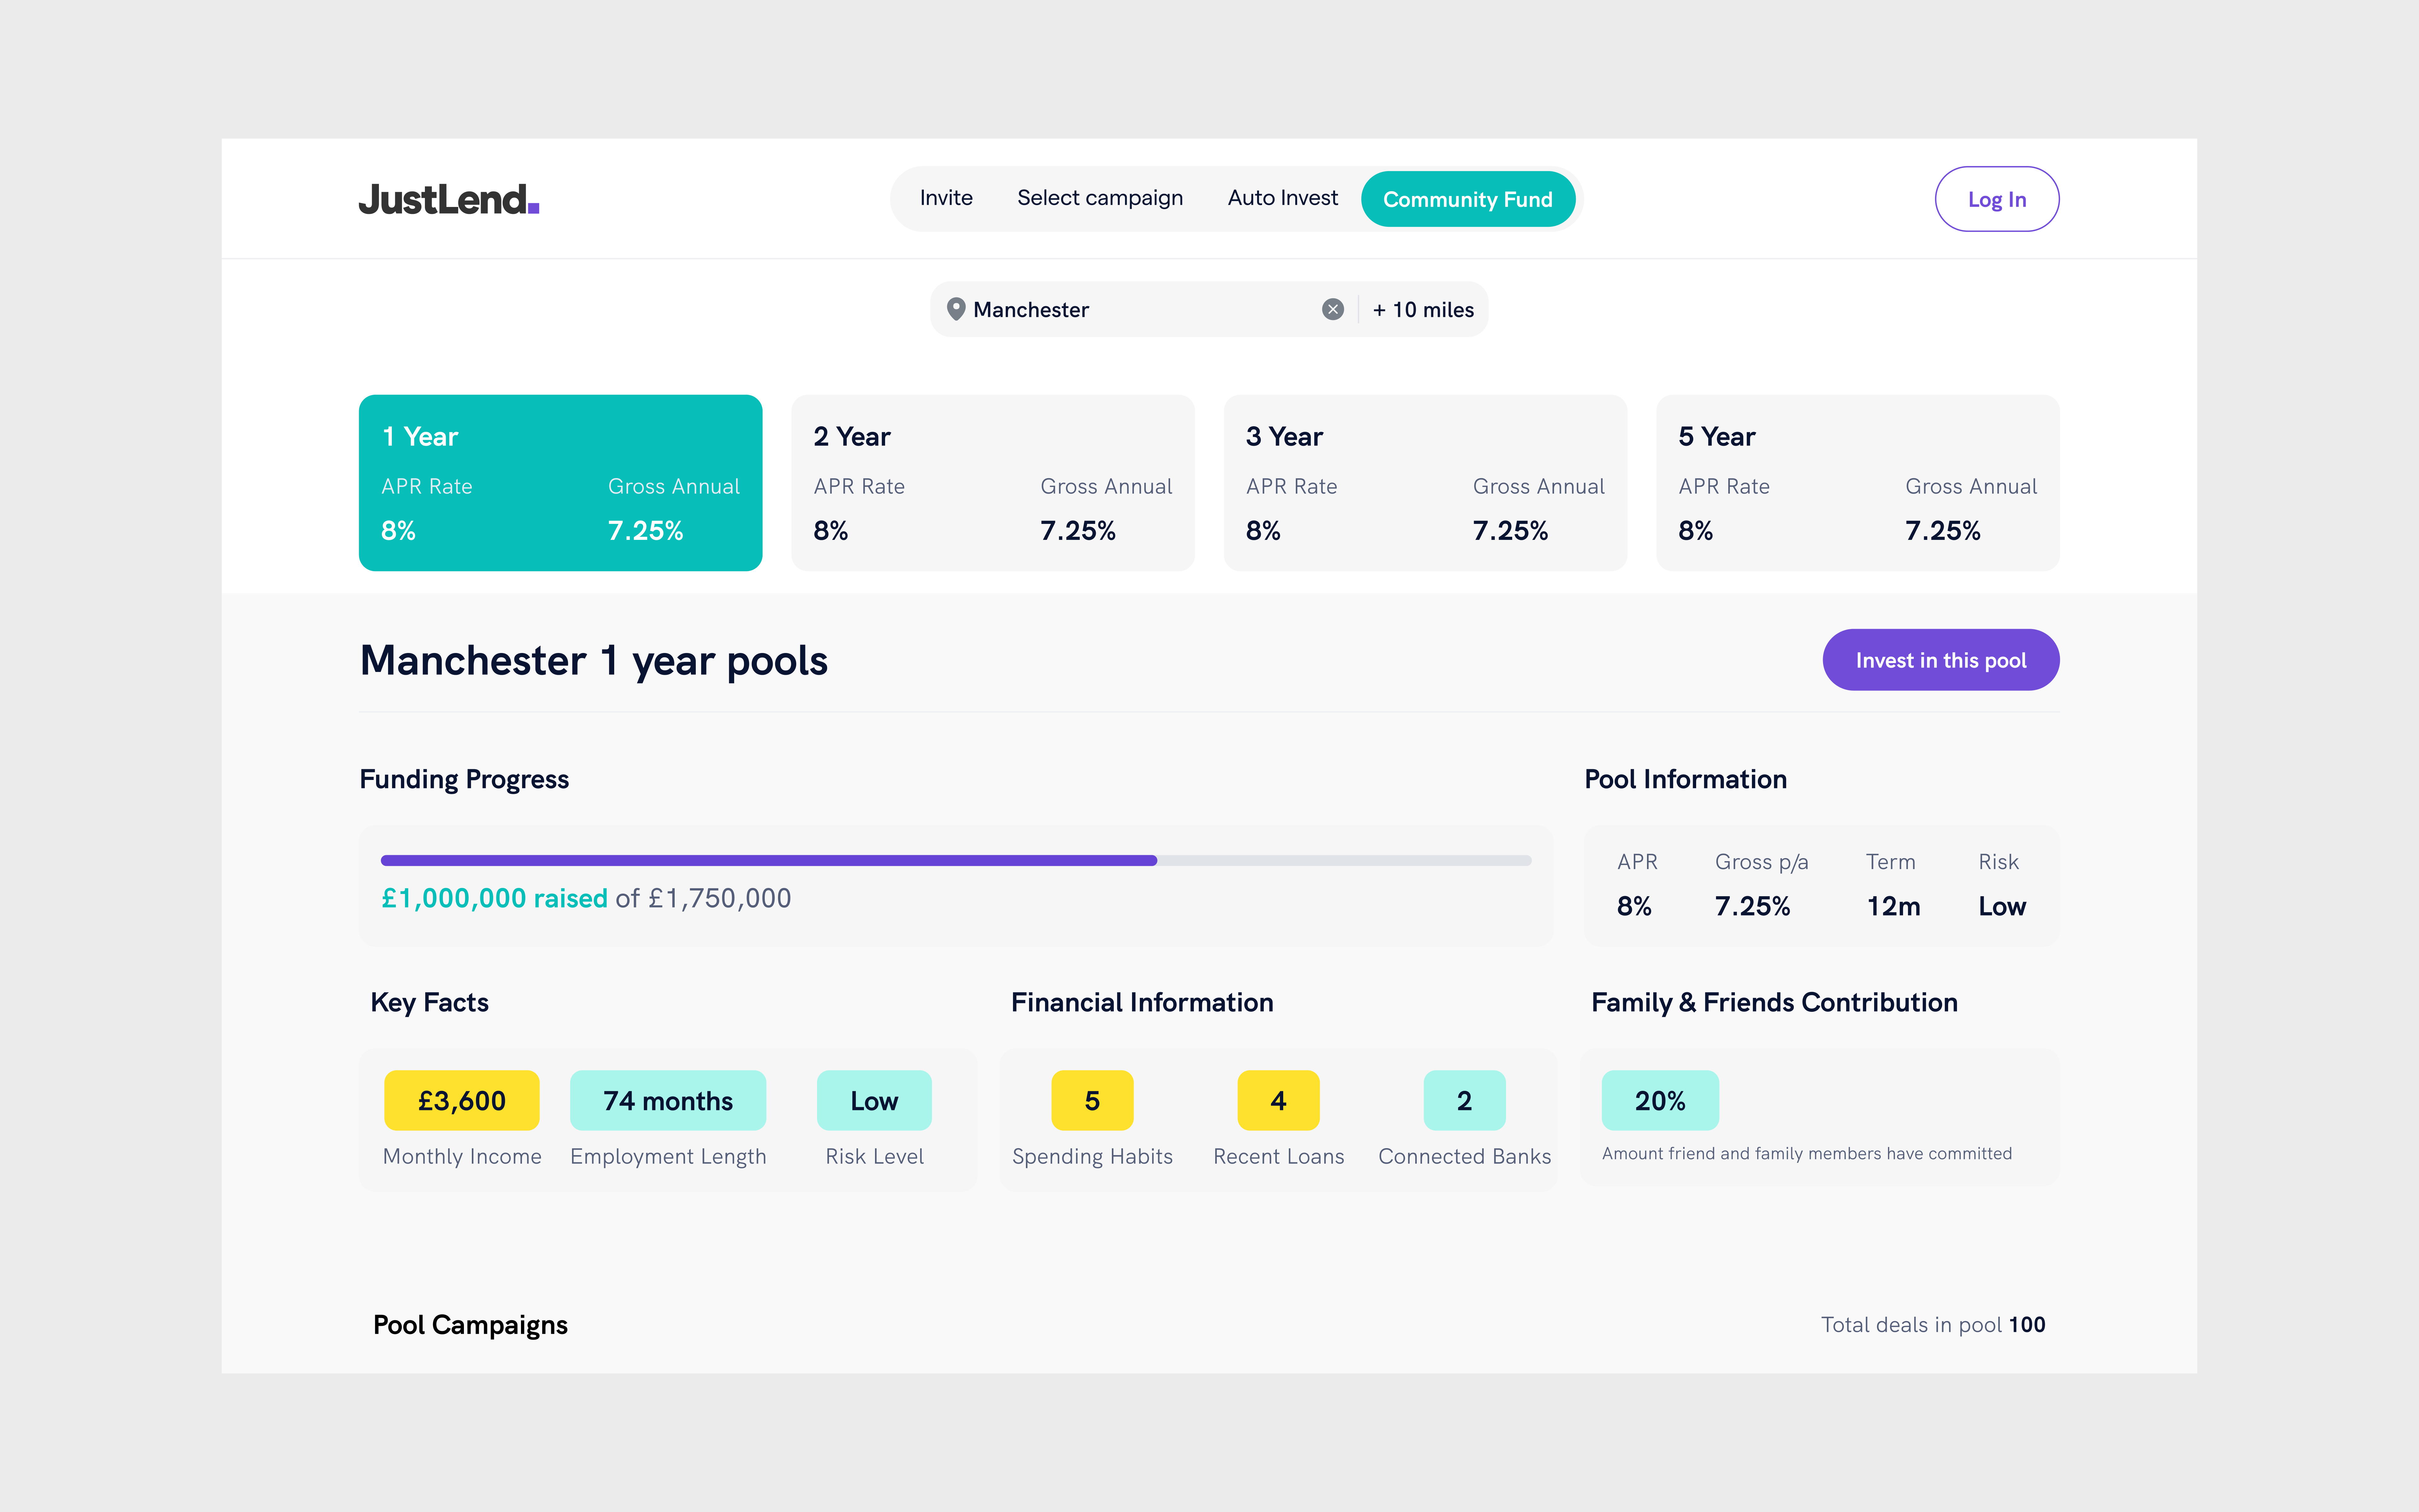Go to Auto Invest tab
Image resolution: width=2419 pixels, height=1512 pixels.
1283,198
